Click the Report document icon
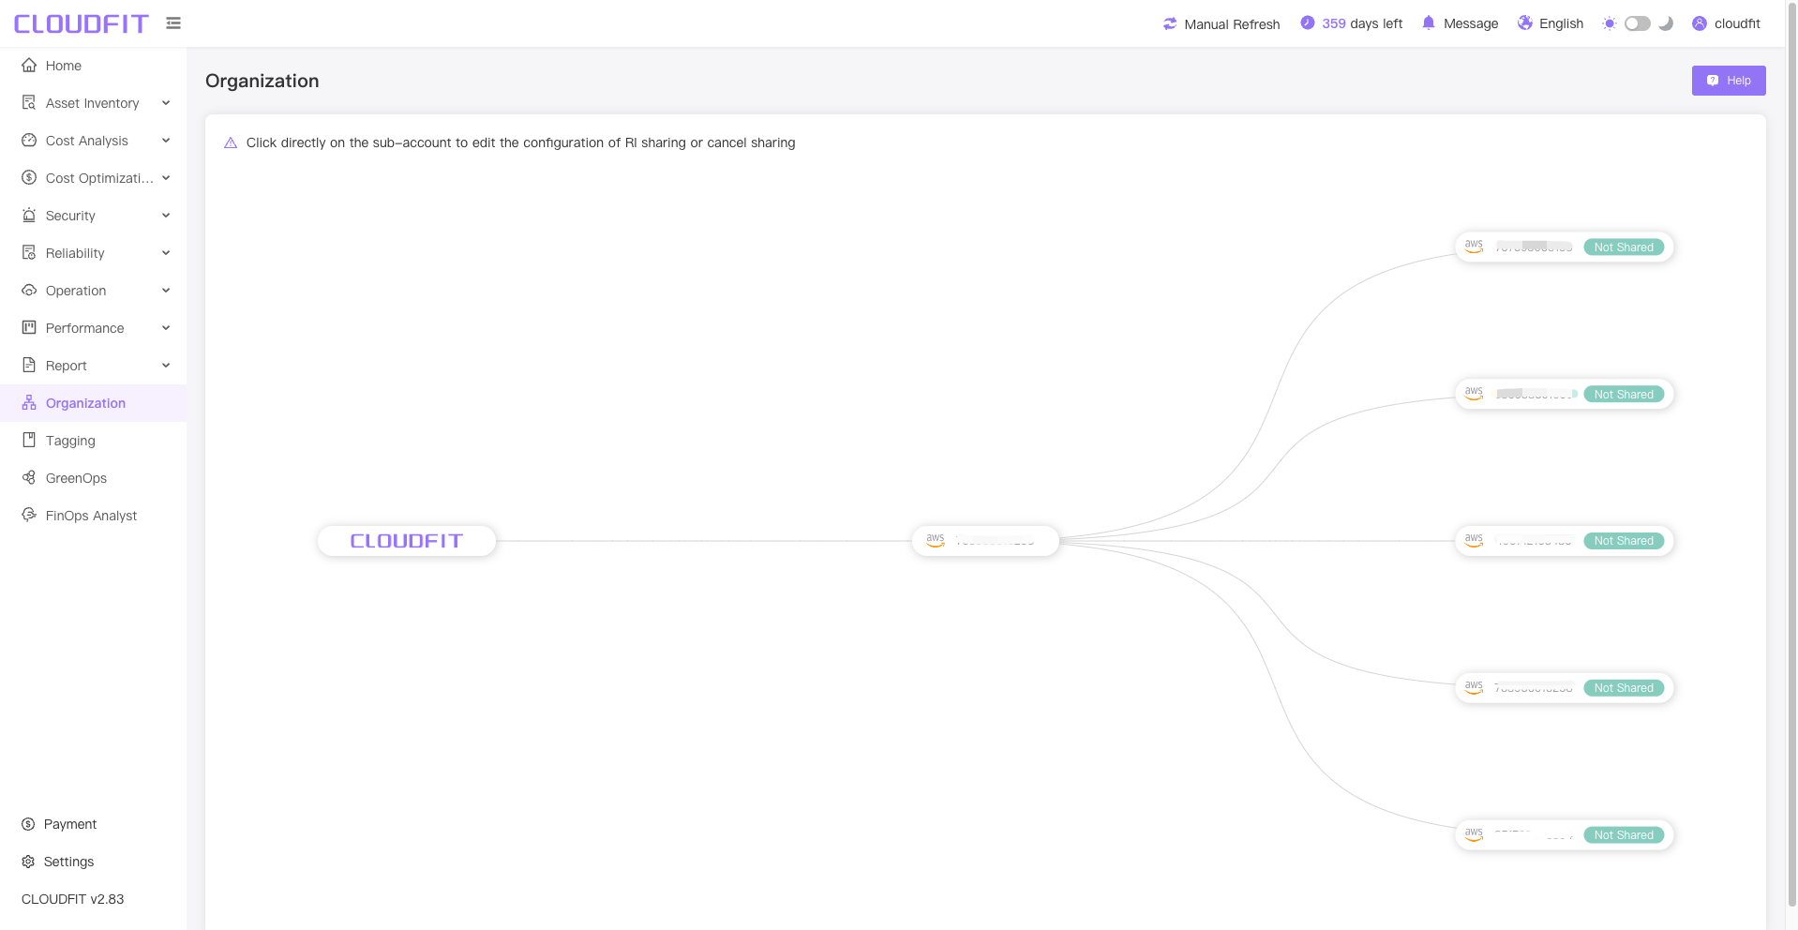This screenshot has height=930, width=1798. click(x=29, y=365)
